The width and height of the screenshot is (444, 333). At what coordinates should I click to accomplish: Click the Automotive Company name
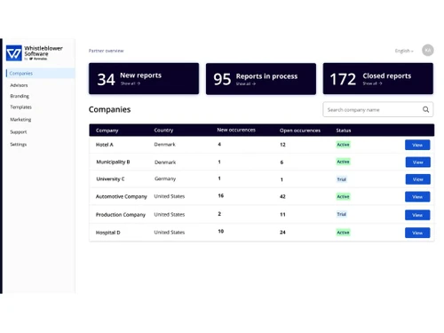pyautogui.click(x=122, y=196)
